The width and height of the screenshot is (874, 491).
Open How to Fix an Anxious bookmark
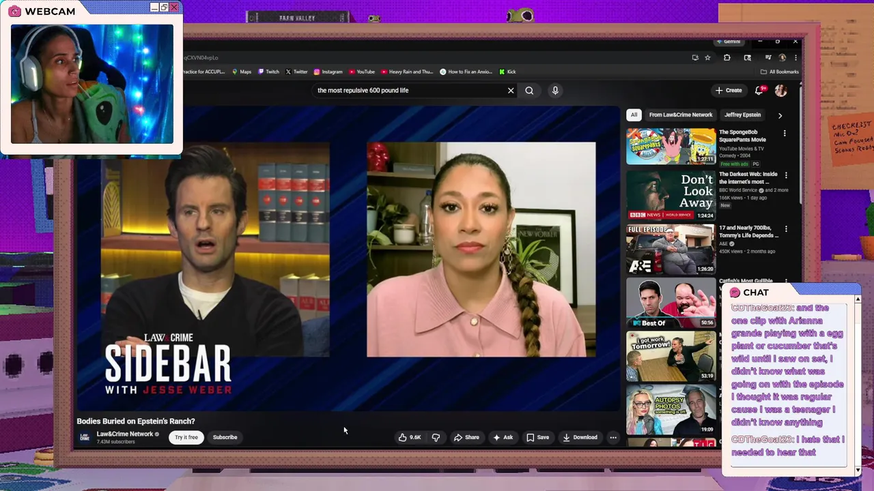(466, 72)
